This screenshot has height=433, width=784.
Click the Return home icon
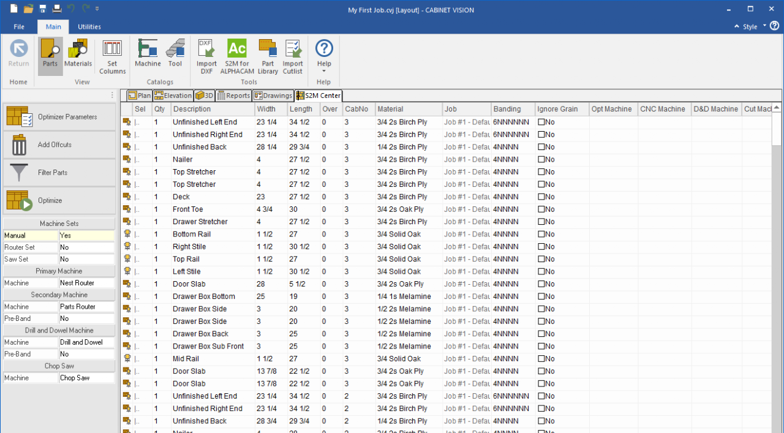18,53
